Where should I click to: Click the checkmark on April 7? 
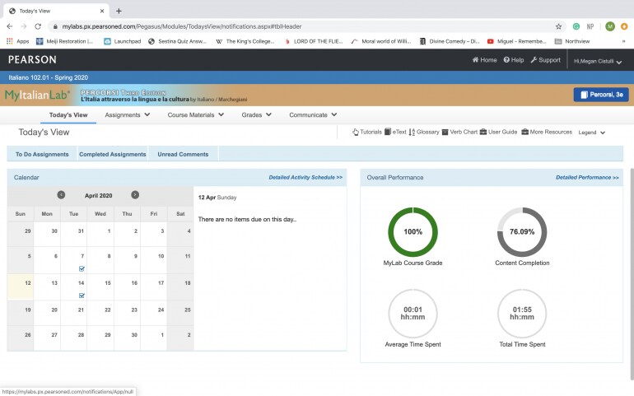(82, 268)
